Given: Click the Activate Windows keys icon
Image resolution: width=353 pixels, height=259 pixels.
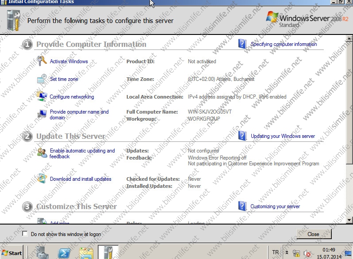Looking at the screenshot, I should pyautogui.click(x=42, y=61).
